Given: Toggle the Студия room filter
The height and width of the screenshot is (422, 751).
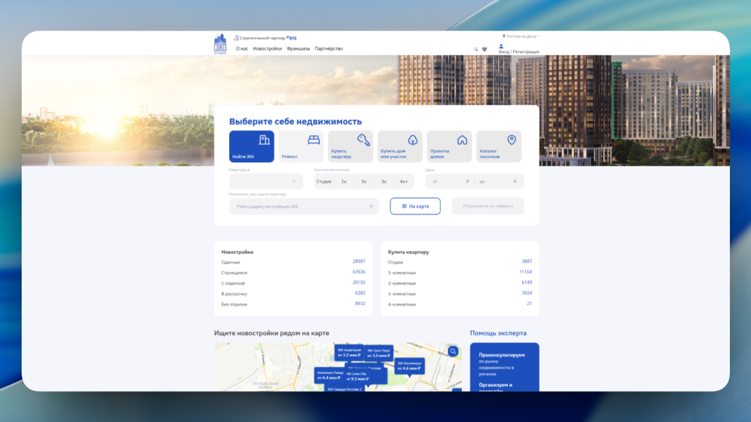Looking at the screenshot, I should [x=324, y=182].
